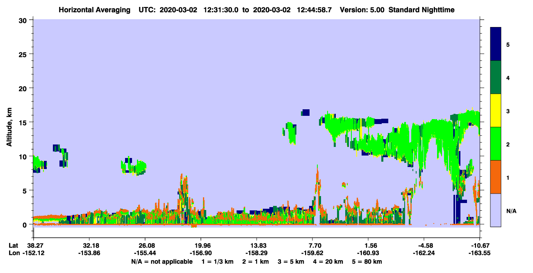The image size is (533, 273).
Task: Click the longitude value -163.55
Action: 480,253
